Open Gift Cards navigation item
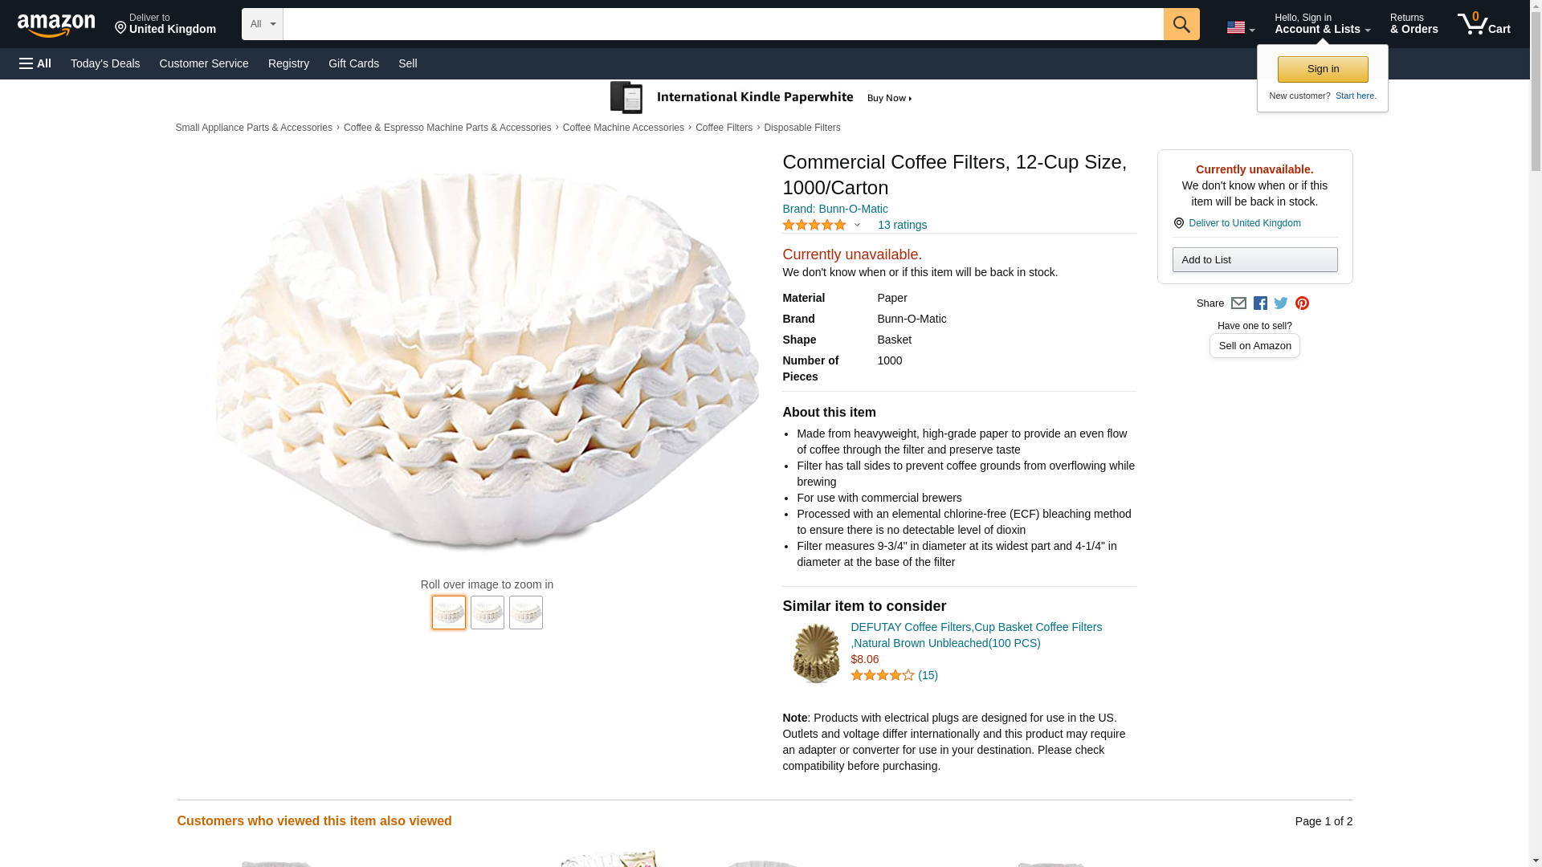This screenshot has height=867, width=1542. pyautogui.click(x=353, y=63)
